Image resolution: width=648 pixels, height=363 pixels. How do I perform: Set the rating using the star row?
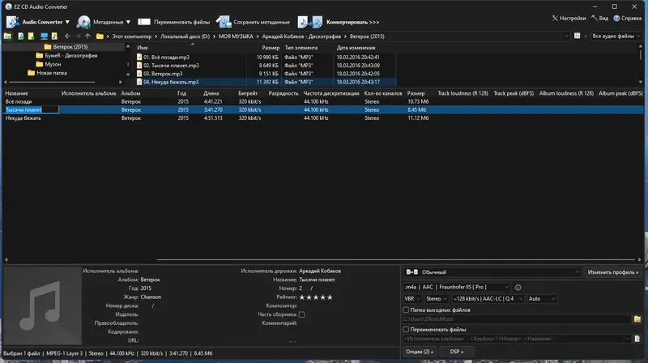316,297
